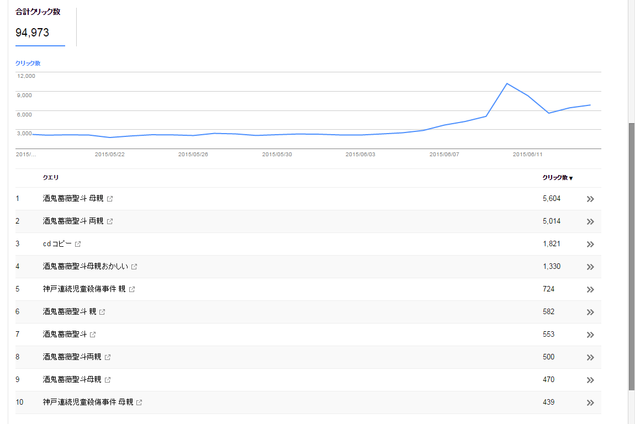Viewport: 635px width, 424px height.
Task: Click the blue クリック数 chart legend label
Action: tap(28, 63)
